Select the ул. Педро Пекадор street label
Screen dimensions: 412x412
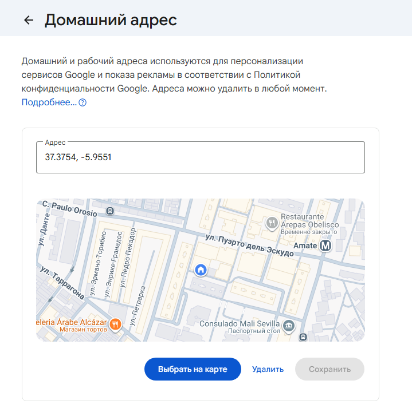click(x=130, y=257)
